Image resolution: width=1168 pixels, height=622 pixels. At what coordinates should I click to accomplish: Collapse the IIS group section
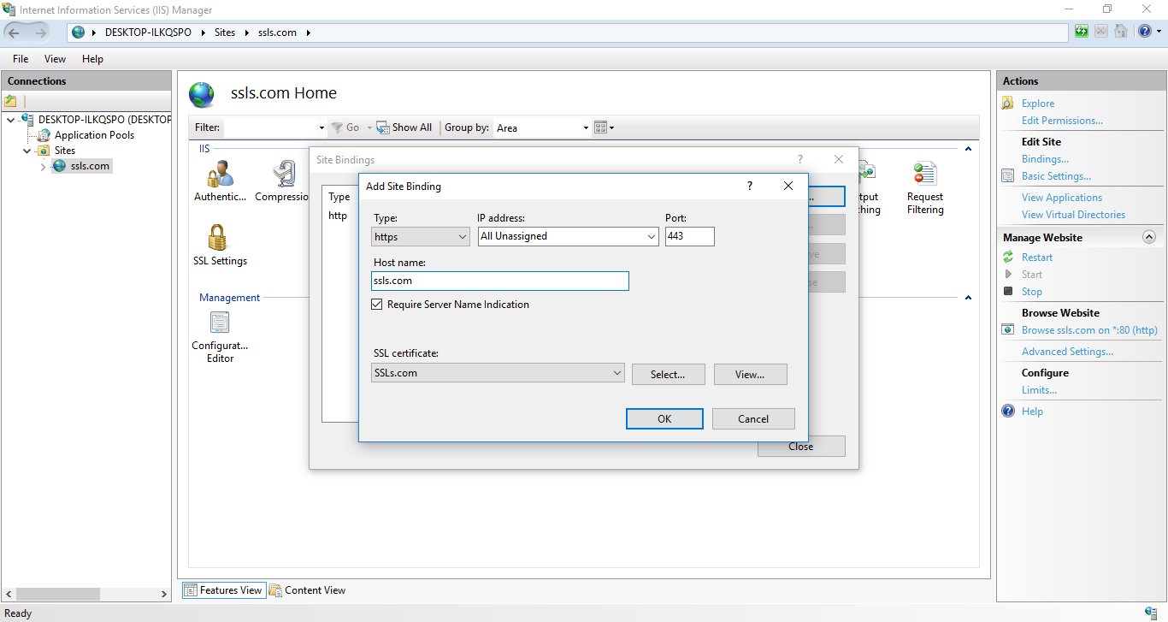(968, 149)
